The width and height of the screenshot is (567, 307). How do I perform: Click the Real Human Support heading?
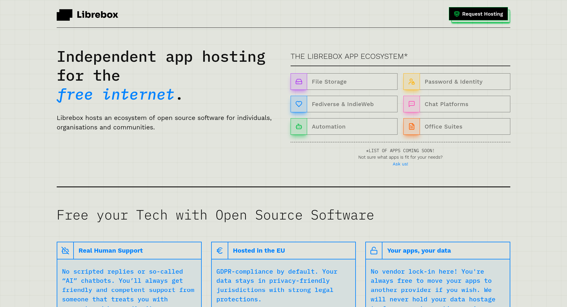111,251
